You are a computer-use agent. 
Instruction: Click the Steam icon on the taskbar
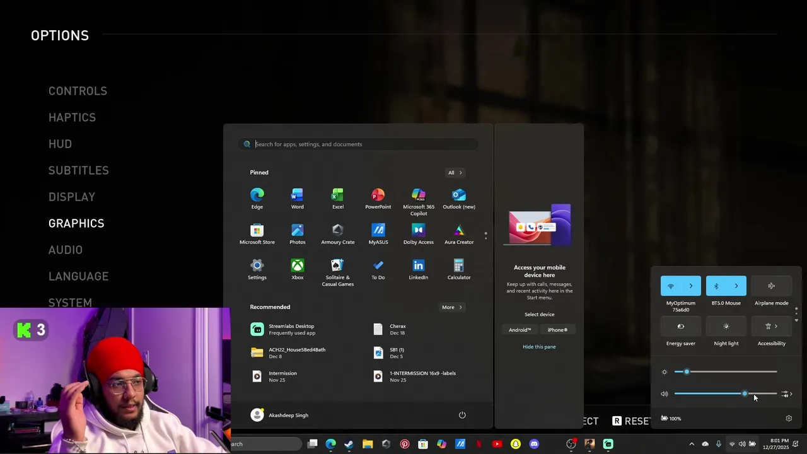[x=349, y=444]
